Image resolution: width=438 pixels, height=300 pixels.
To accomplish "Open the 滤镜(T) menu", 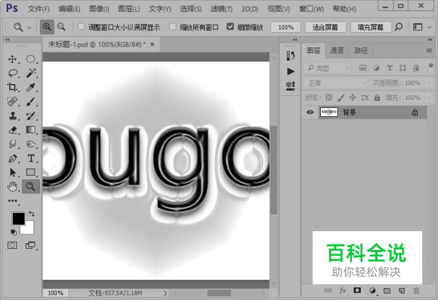I will (x=222, y=9).
